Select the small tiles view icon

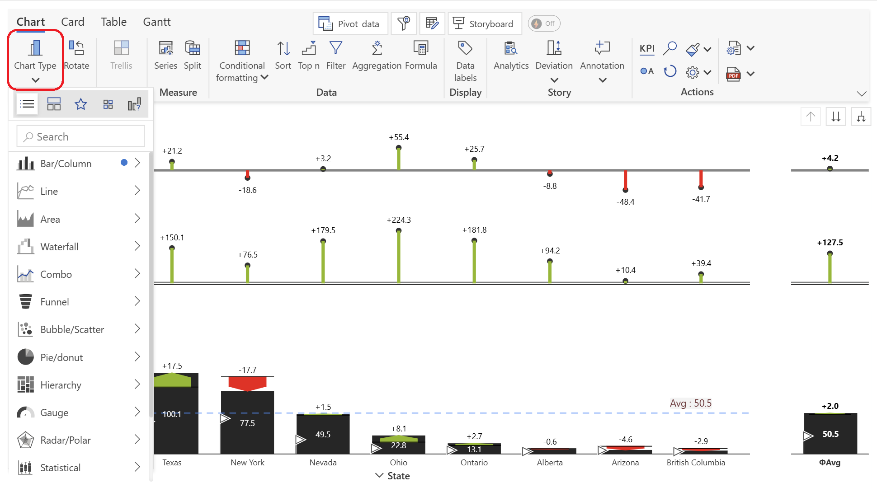108,104
